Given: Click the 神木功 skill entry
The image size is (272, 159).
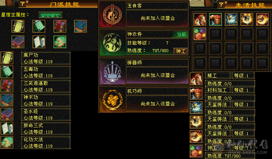Looking at the screenshot, I should 46,100.
